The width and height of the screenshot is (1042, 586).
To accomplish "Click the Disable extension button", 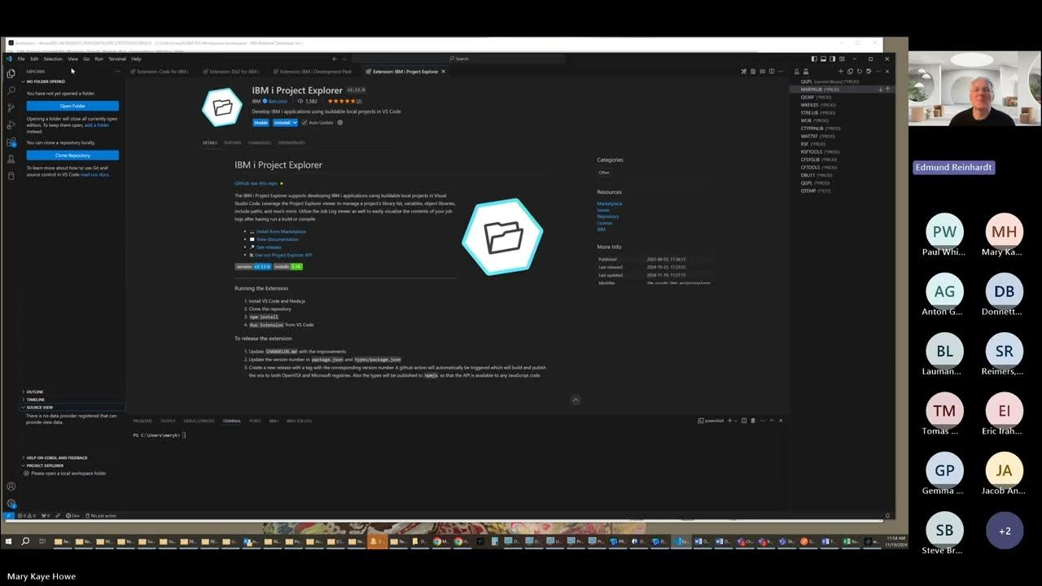I will [260, 123].
